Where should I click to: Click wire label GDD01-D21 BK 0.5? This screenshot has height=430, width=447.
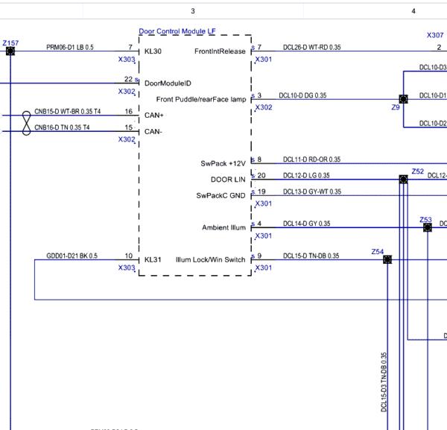[72, 256]
